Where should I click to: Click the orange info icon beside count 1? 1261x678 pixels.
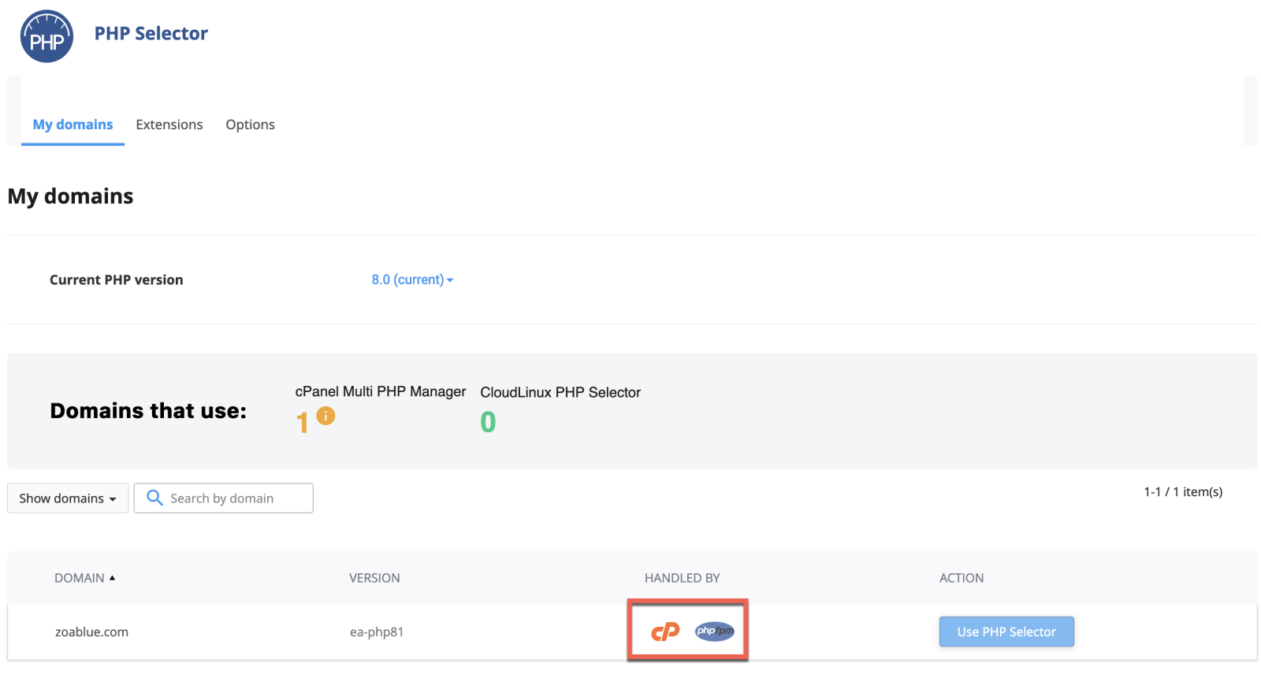coord(325,416)
